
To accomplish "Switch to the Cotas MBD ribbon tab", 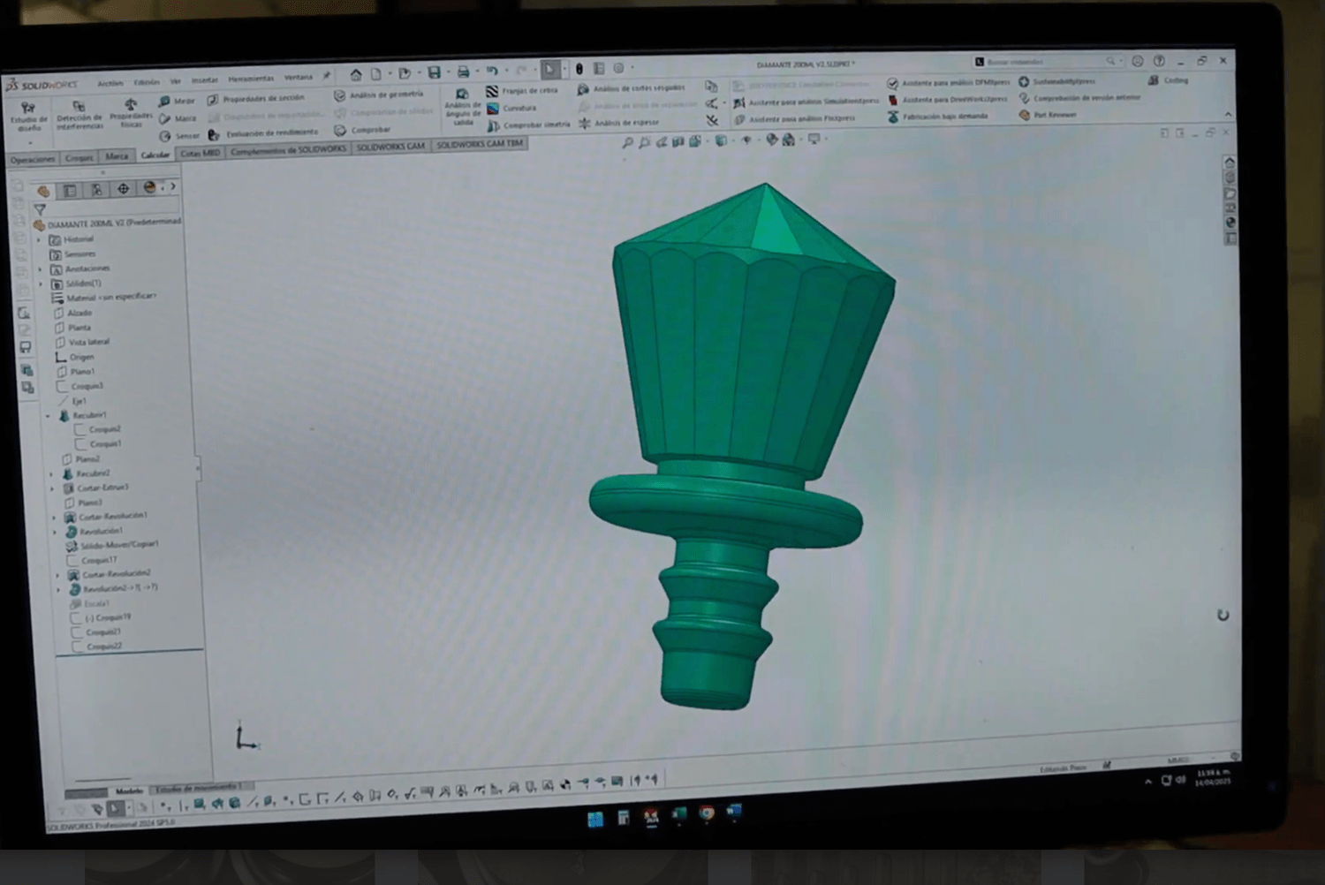I will click(x=200, y=153).
